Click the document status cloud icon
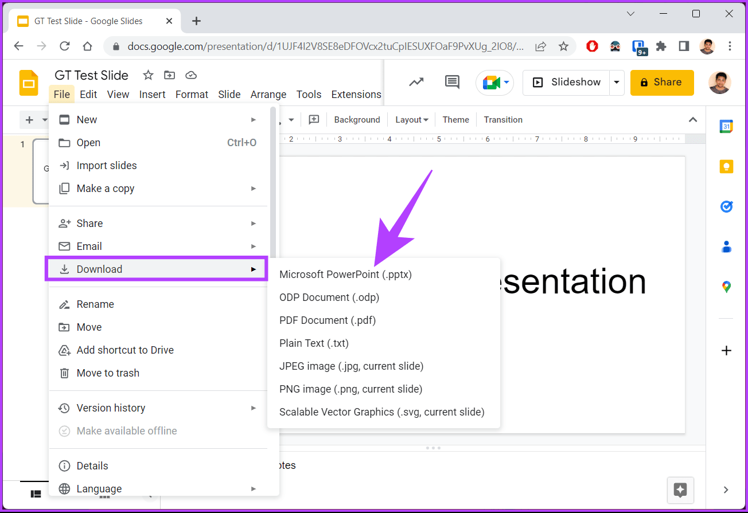Screen dimensions: 748x513 click(x=190, y=75)
